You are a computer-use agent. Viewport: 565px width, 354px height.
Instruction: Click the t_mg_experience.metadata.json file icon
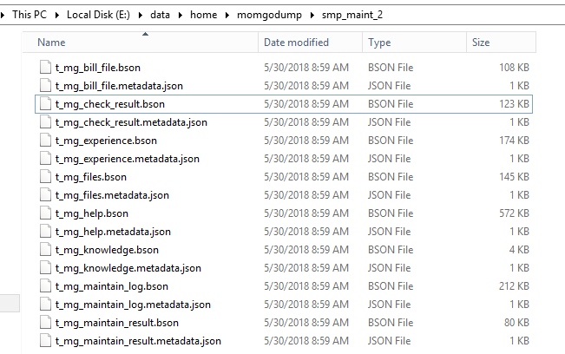[45, 159]
